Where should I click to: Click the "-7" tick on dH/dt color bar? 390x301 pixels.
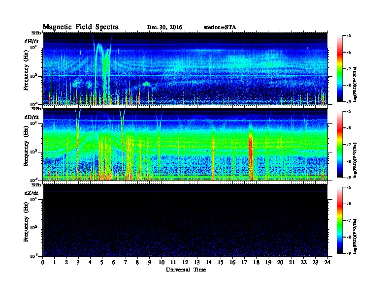tap(349, 69)
